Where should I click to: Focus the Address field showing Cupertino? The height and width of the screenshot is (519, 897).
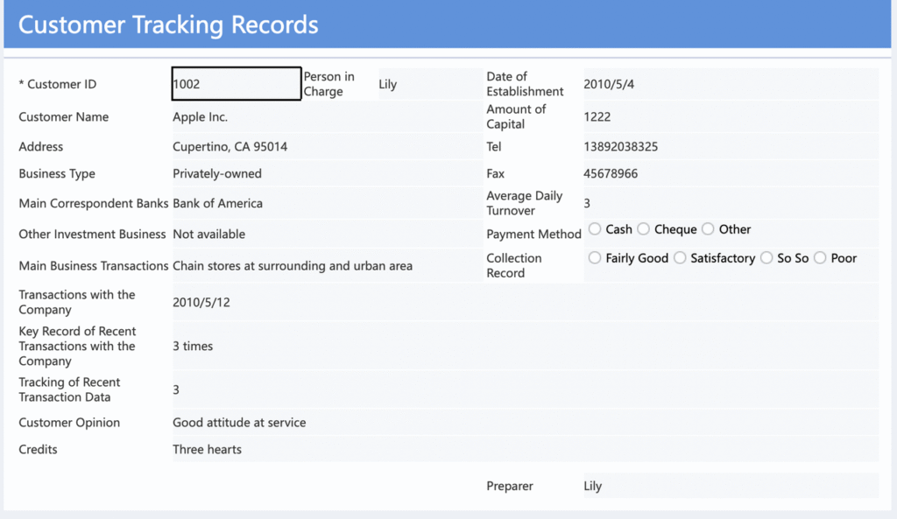coord(324,147)
